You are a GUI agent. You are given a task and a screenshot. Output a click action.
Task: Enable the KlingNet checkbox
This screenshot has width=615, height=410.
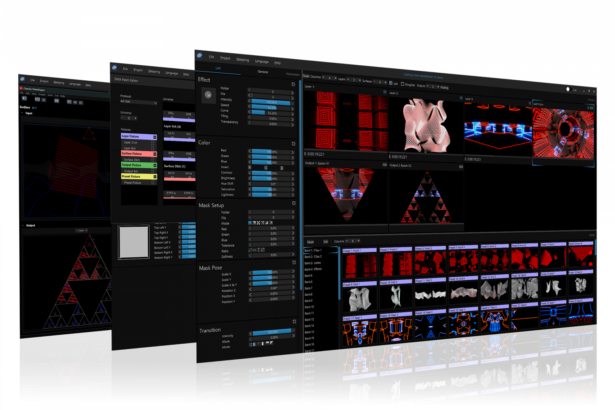pyautogui.click(x=402, y=84)
